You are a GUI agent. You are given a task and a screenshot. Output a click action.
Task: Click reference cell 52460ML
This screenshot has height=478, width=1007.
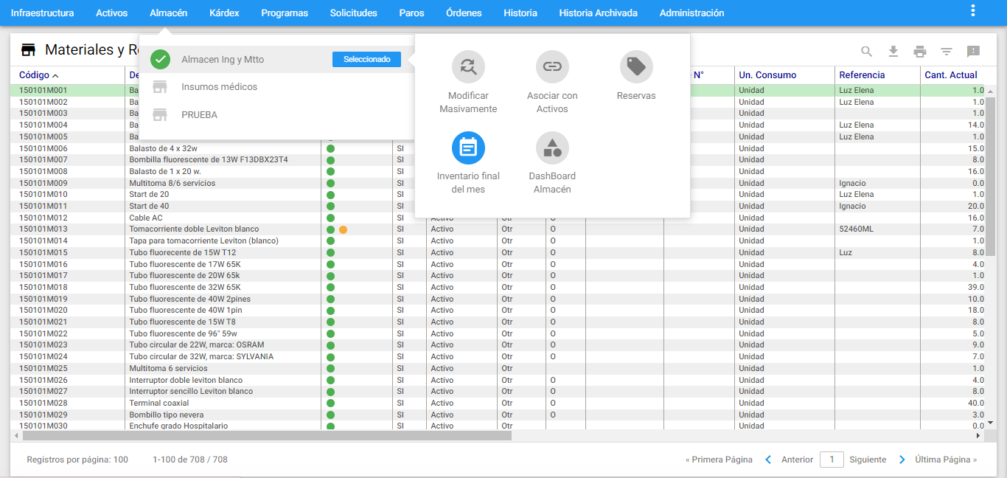856,229
